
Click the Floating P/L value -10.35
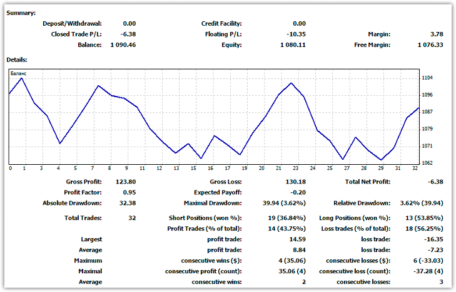[296, 34]
